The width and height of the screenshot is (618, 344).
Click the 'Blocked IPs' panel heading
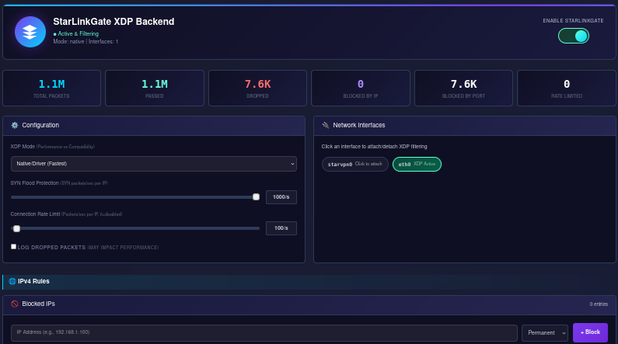click(38, 304)
